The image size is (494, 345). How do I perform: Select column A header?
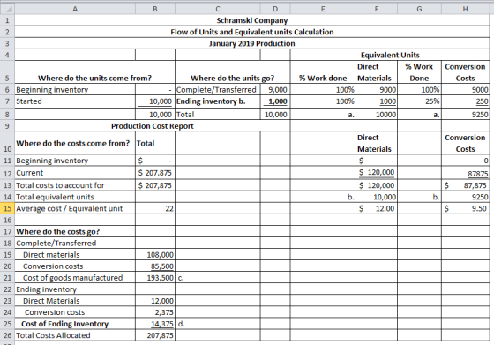point(75,9)
